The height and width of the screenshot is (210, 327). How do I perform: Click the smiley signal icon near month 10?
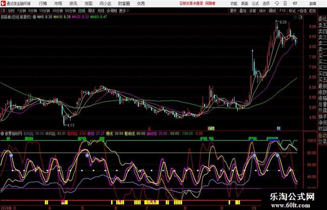[x=254, y=155]
